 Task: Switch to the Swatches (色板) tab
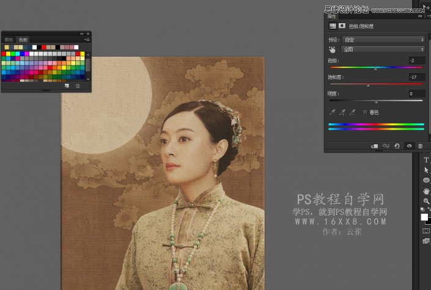[23, 40]
